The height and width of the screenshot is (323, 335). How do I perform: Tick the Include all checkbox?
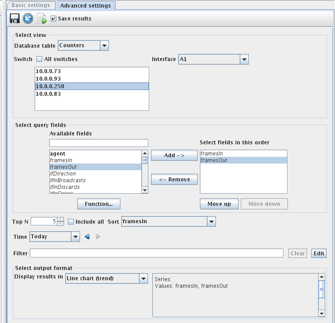(71, 222)
